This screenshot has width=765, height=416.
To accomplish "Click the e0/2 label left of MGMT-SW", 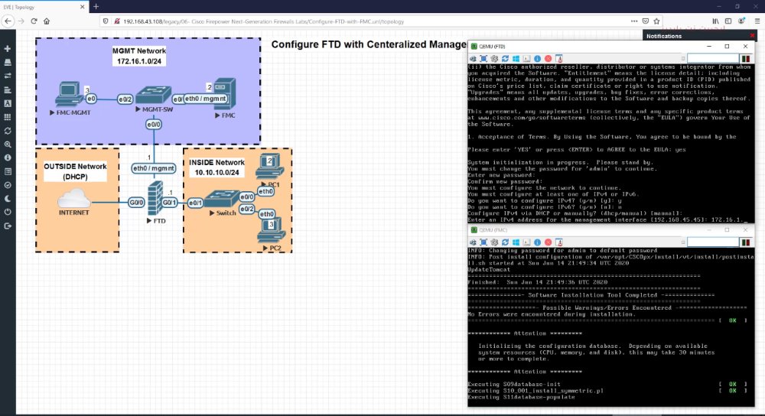I will [125, 99].
